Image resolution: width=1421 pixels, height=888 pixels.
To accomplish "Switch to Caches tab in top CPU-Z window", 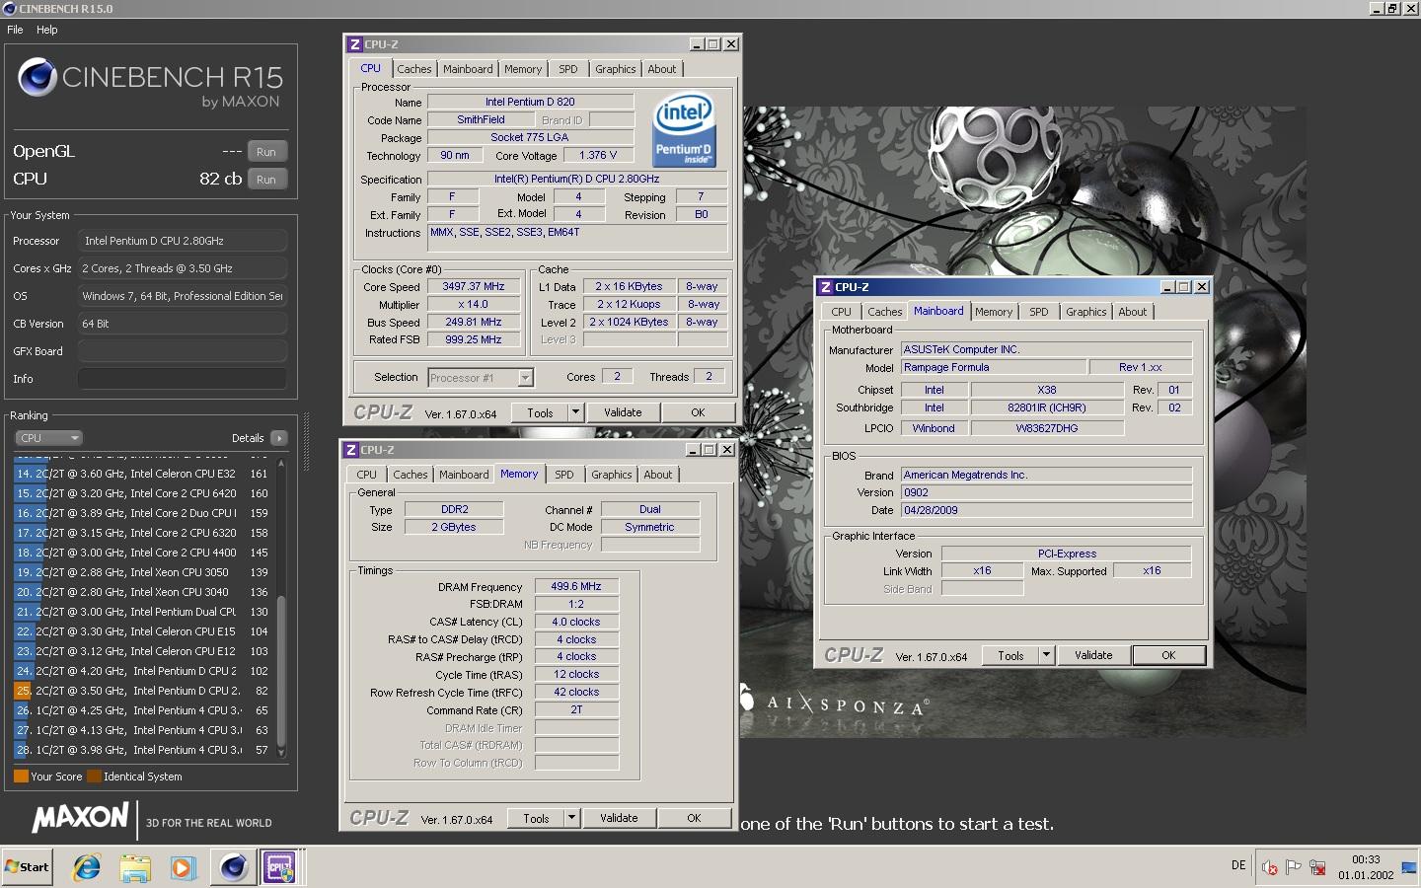I will coord(414,69).
